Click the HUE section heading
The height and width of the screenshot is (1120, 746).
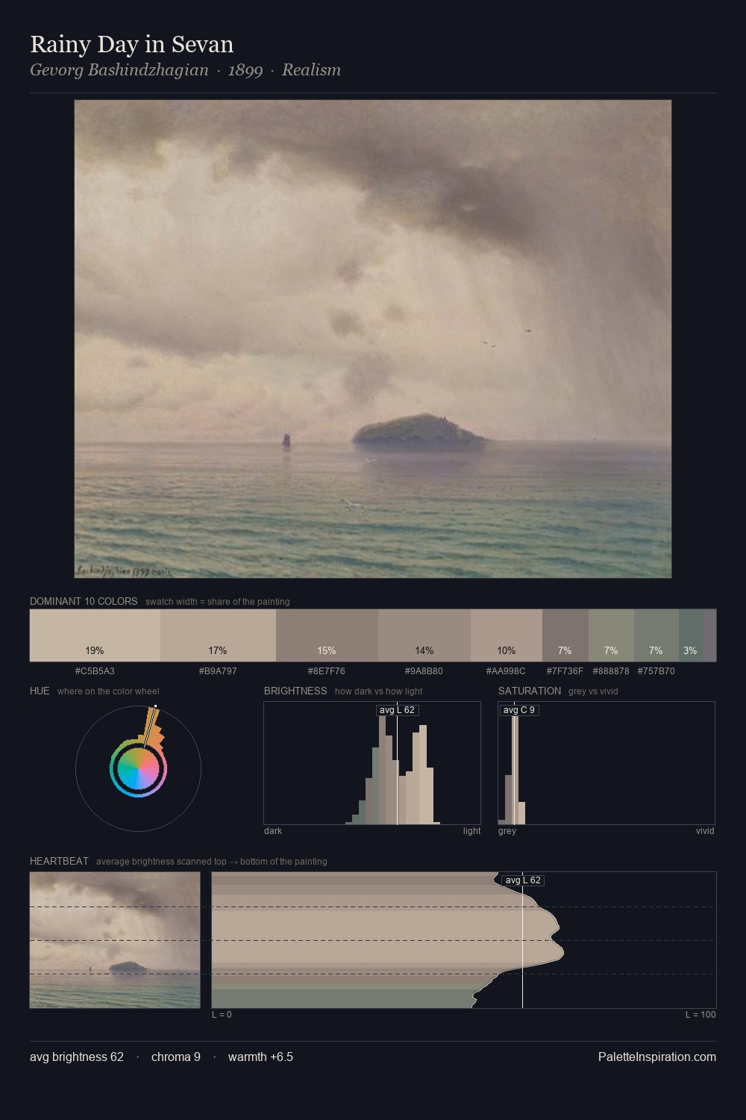point(40,691)
